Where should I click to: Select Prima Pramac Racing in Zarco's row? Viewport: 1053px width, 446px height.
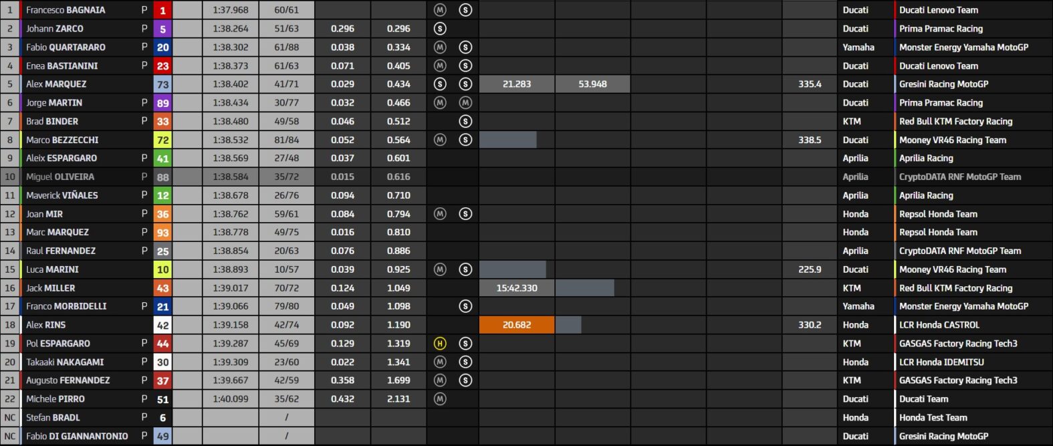click(x=941, y=29)
